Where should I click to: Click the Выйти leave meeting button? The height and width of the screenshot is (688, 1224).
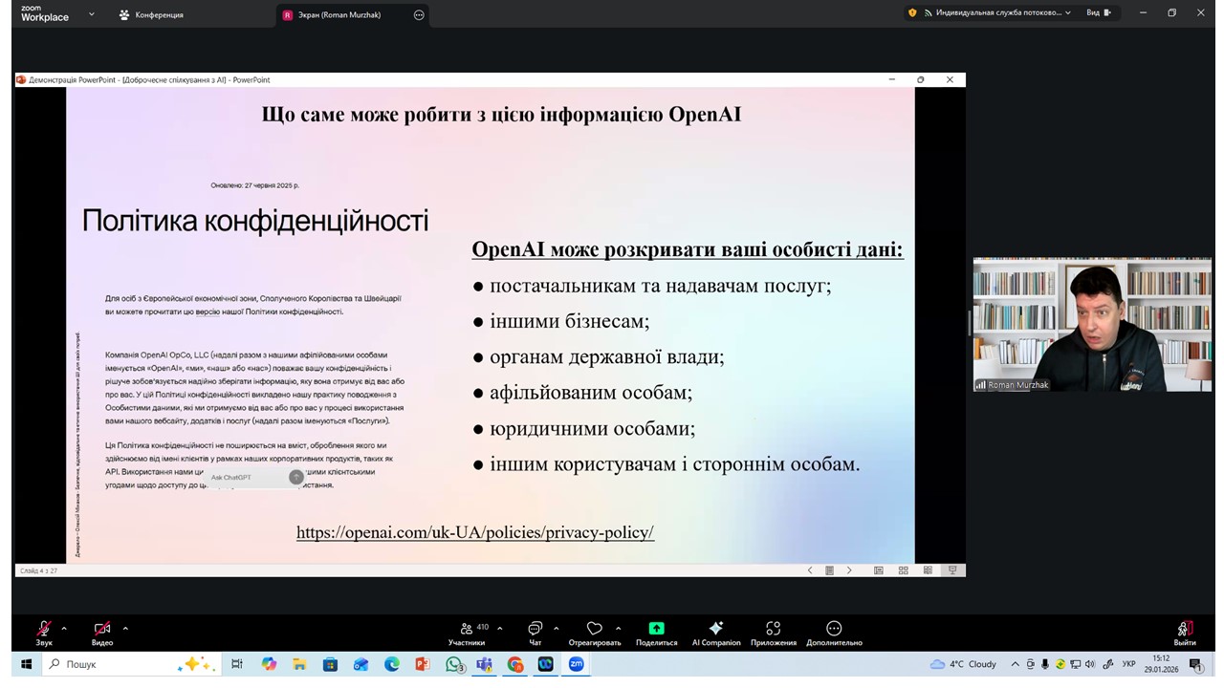(1185, 629)
